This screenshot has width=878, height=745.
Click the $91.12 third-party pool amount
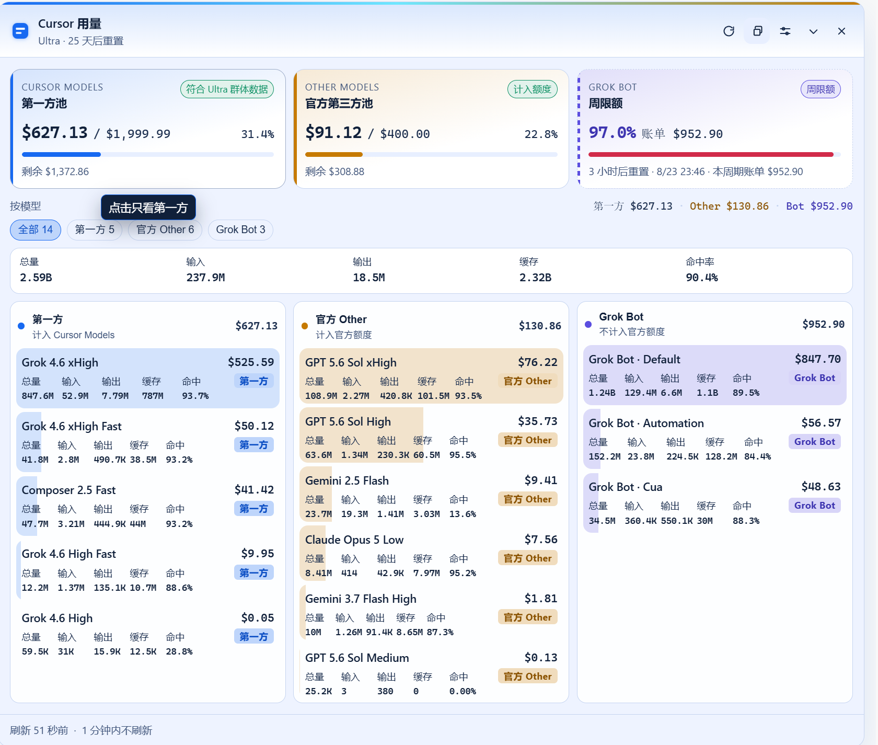pos(333,133)
